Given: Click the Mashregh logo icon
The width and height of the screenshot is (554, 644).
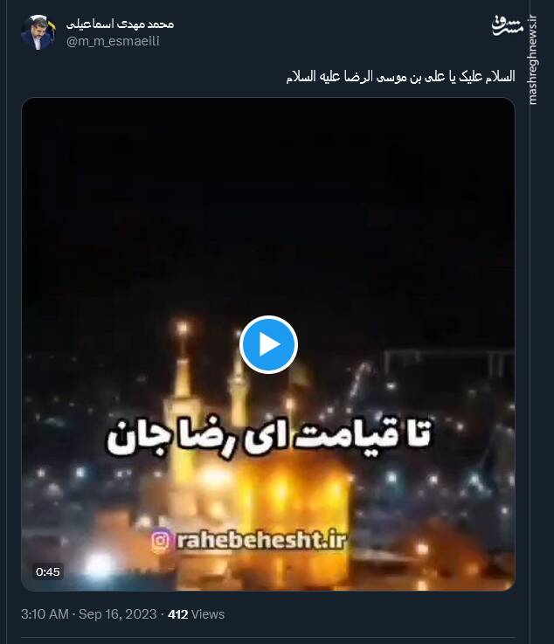Looking at the screenshot, I should pos(508,25).
